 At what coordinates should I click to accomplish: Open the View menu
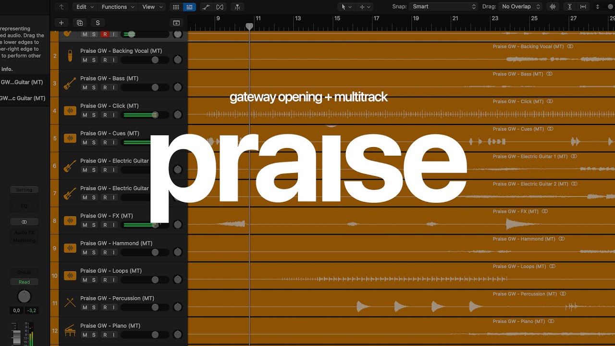click(x=152, y=7)
